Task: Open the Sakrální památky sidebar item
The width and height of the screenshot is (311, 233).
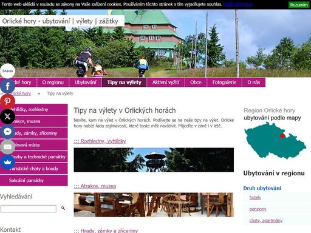Action: pyautogui.click(x=34, y=180)
